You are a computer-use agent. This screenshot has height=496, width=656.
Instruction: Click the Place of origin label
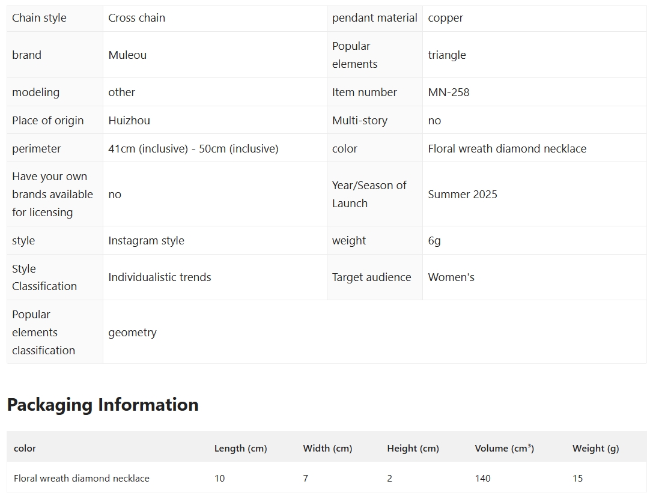pos(48,121)
